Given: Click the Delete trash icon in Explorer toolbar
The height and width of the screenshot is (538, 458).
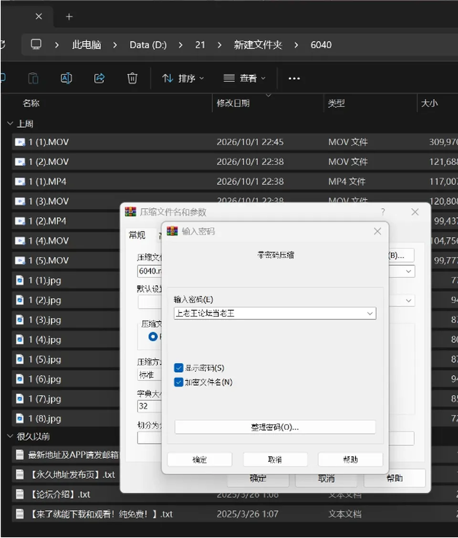Looking at the screenshot, I should (x=132, y=78).
